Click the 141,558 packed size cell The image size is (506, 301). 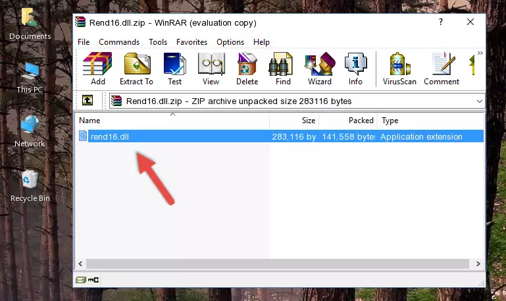pos(349,136)
